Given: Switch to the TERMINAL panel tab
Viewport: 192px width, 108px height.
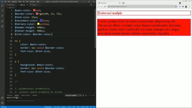Looking at the screenshot, I should tap(35, 95).
